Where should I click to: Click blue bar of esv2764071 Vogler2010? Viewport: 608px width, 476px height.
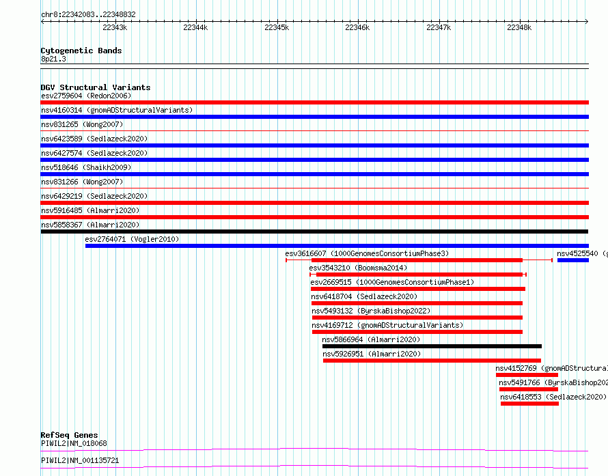coord(337,246)
